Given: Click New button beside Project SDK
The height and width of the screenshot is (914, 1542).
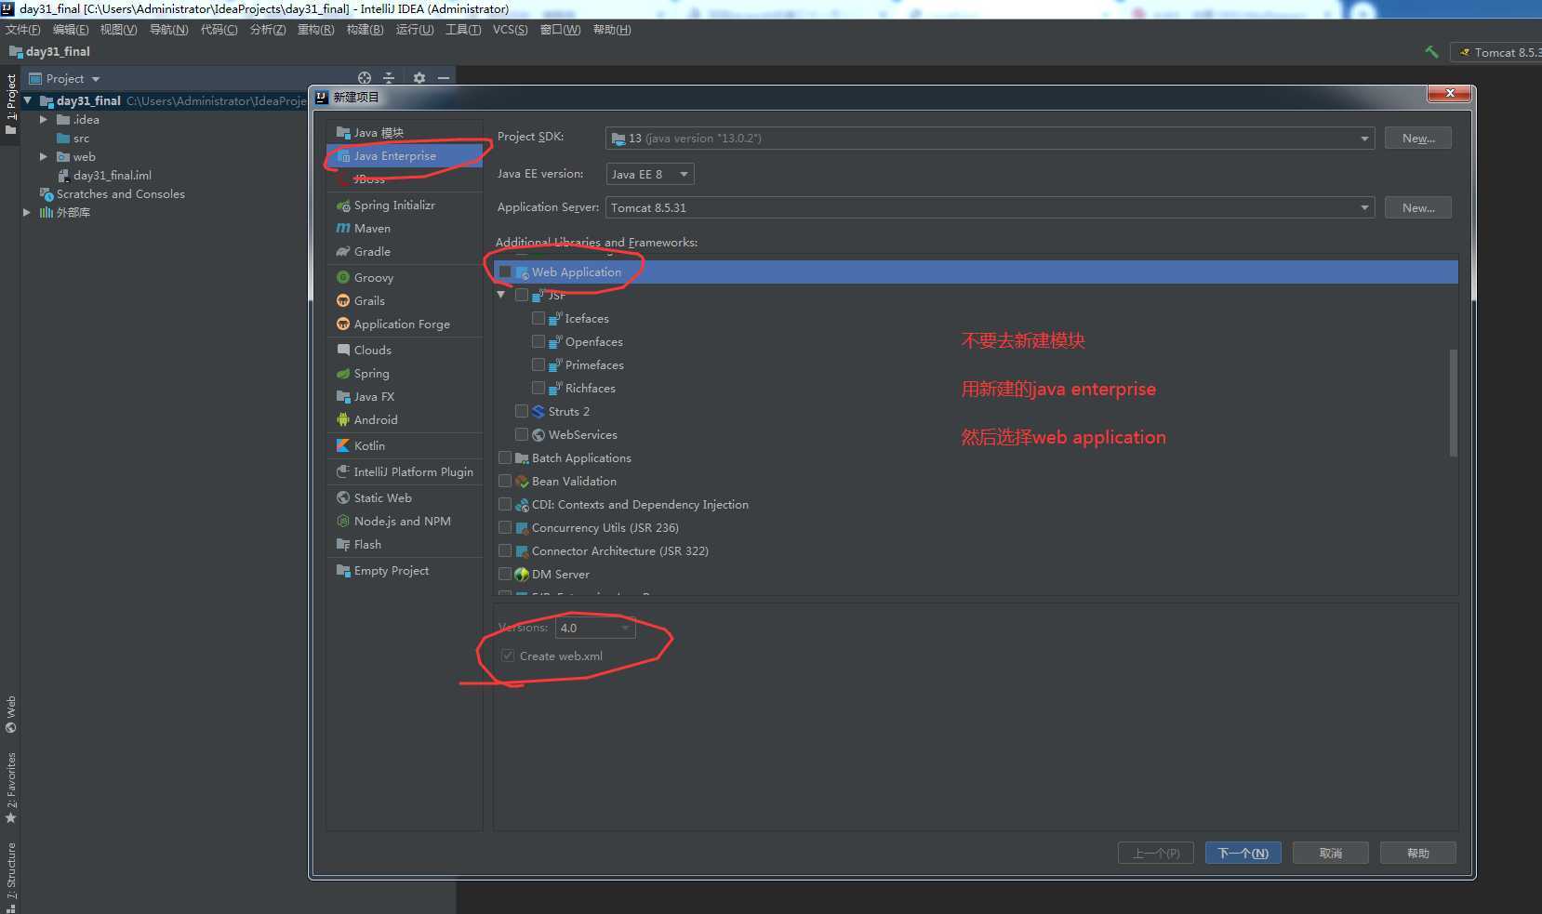Looking at the screenshot, I should [x=1418, y=138].
